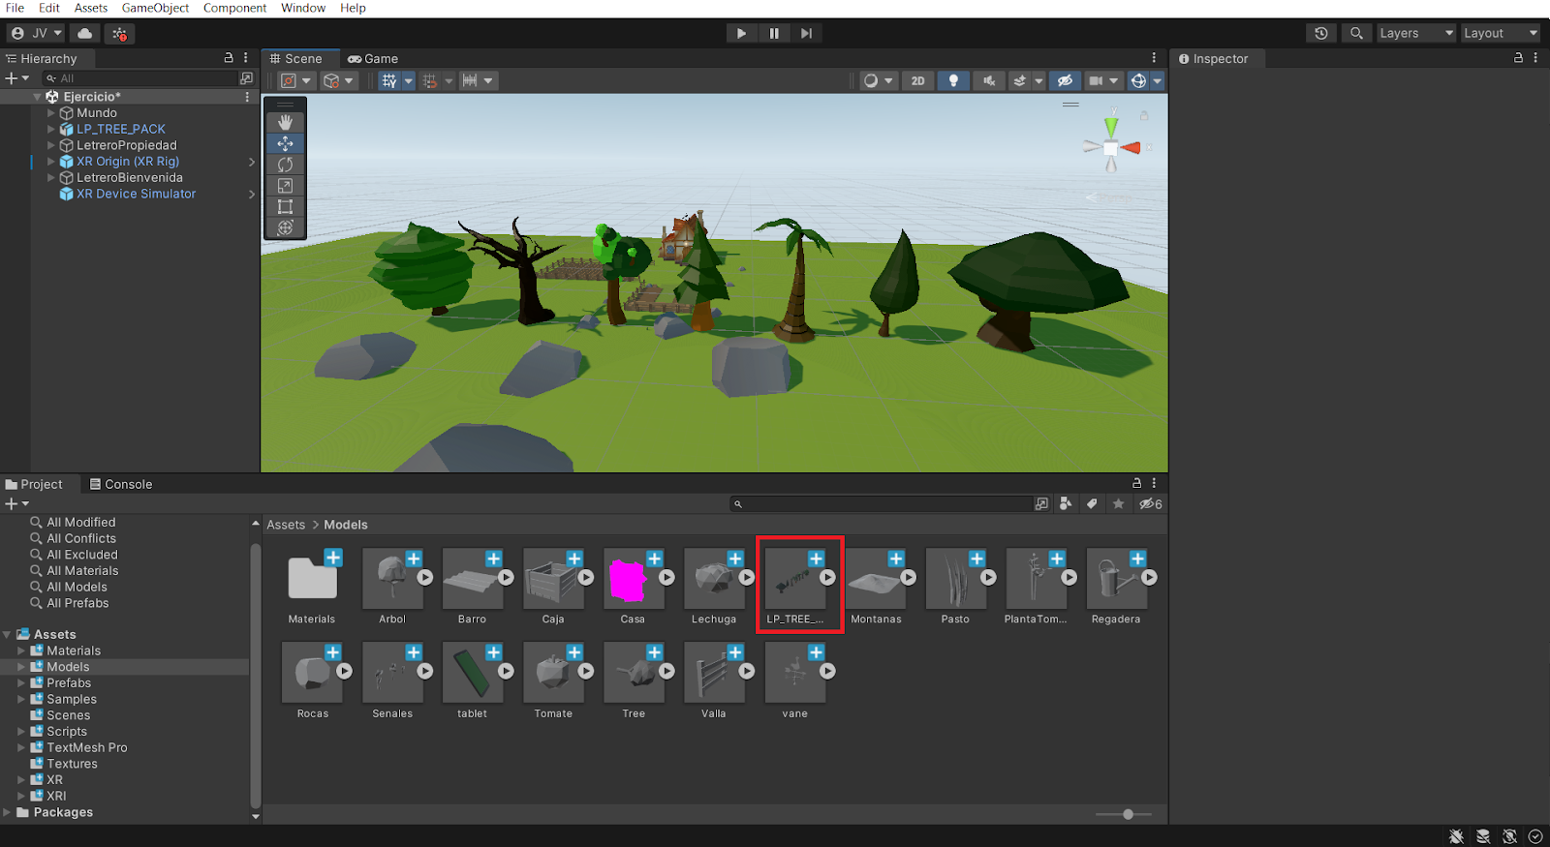Select the Scale tool
The height and width of the screenshot is (847, 1550).
point(285,186)
